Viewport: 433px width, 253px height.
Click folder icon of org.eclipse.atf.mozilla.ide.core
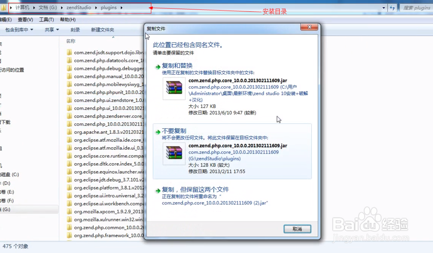(x=69, y=140)
